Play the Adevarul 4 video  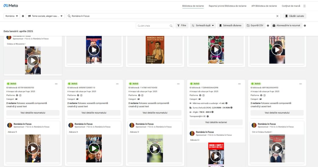tap(94, 148)
